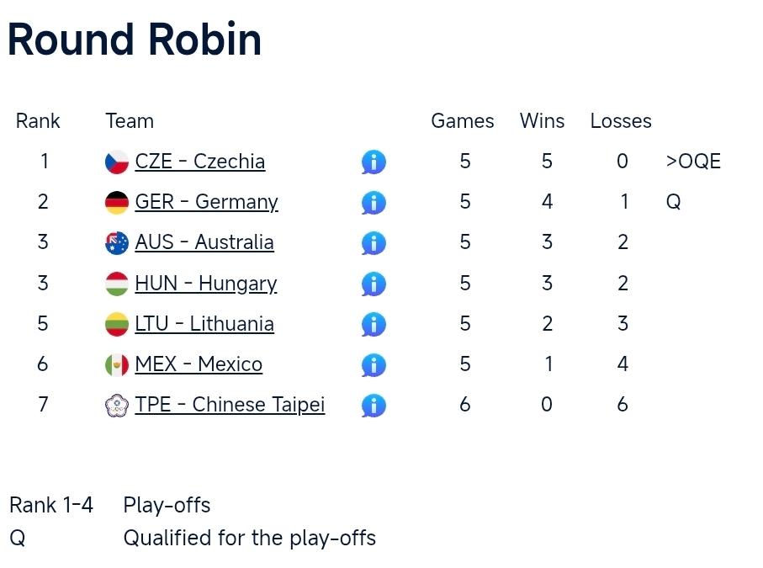Show info for Hungary via its icon
Image resolution: width=763 pixels, height=568 pixels.
click(374, 284)
